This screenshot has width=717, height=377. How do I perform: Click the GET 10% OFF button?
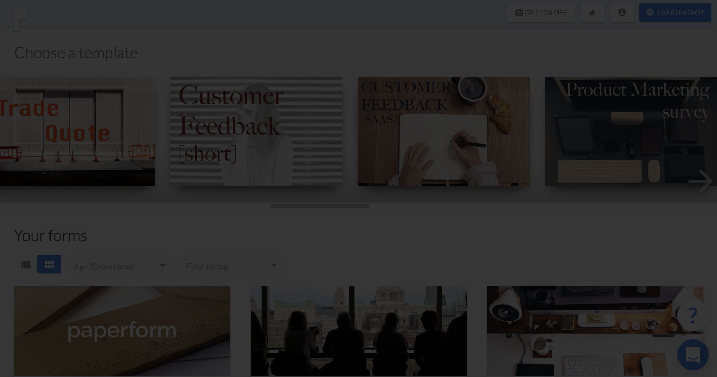click(541, 12)
